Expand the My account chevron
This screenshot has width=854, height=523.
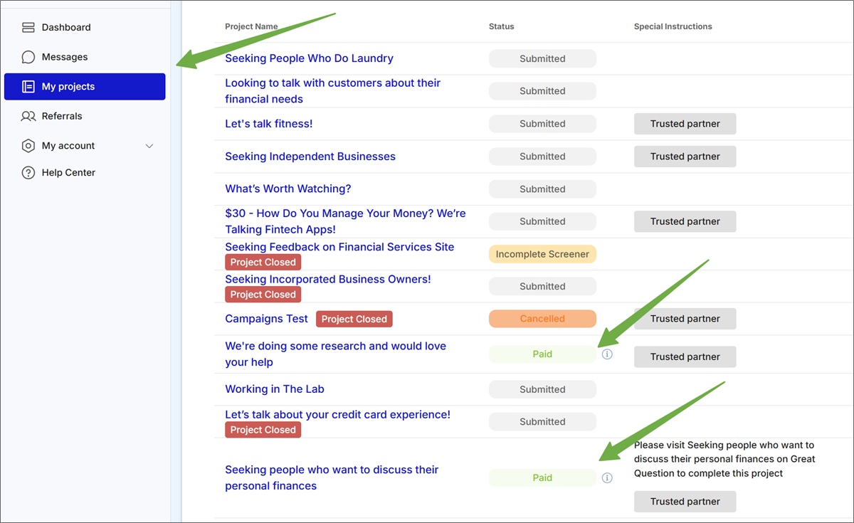(149, 145)
